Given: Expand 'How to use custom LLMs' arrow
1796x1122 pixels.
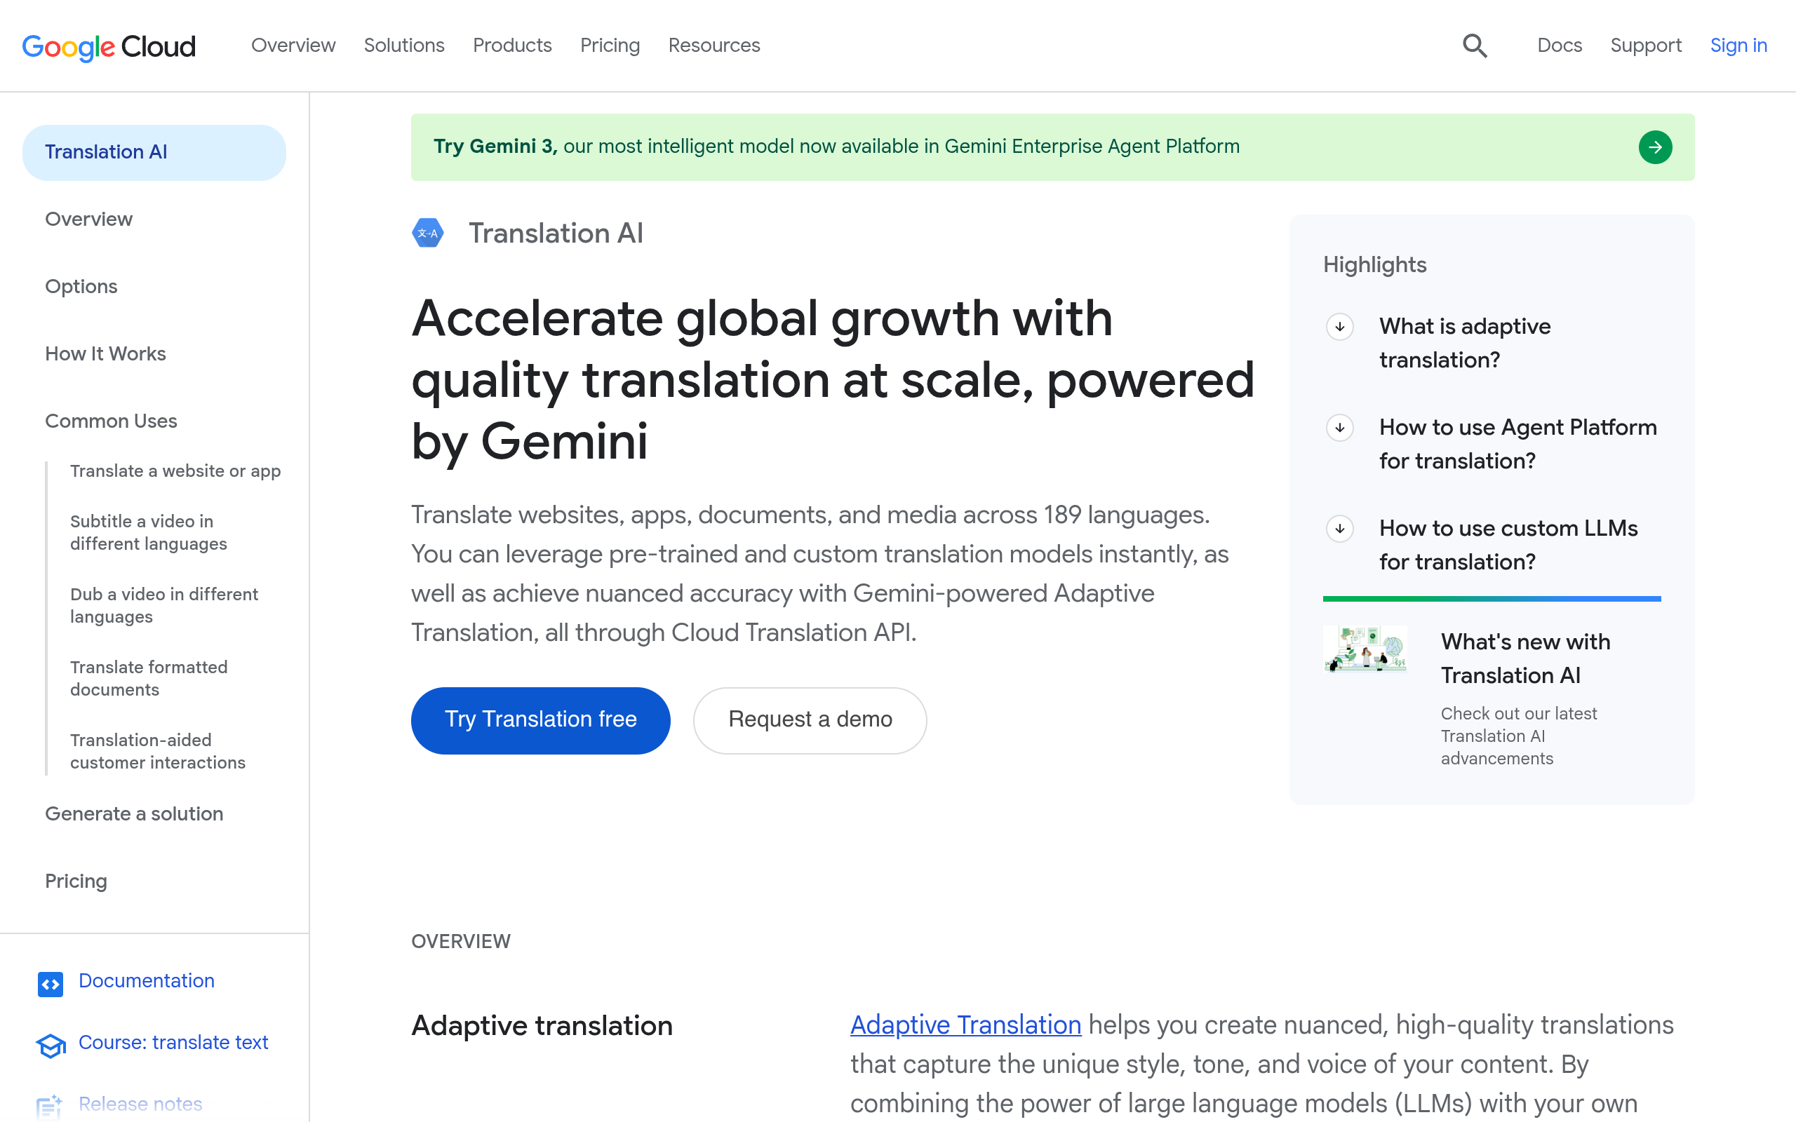Looking at the screenshot, I should [1339, 528].
